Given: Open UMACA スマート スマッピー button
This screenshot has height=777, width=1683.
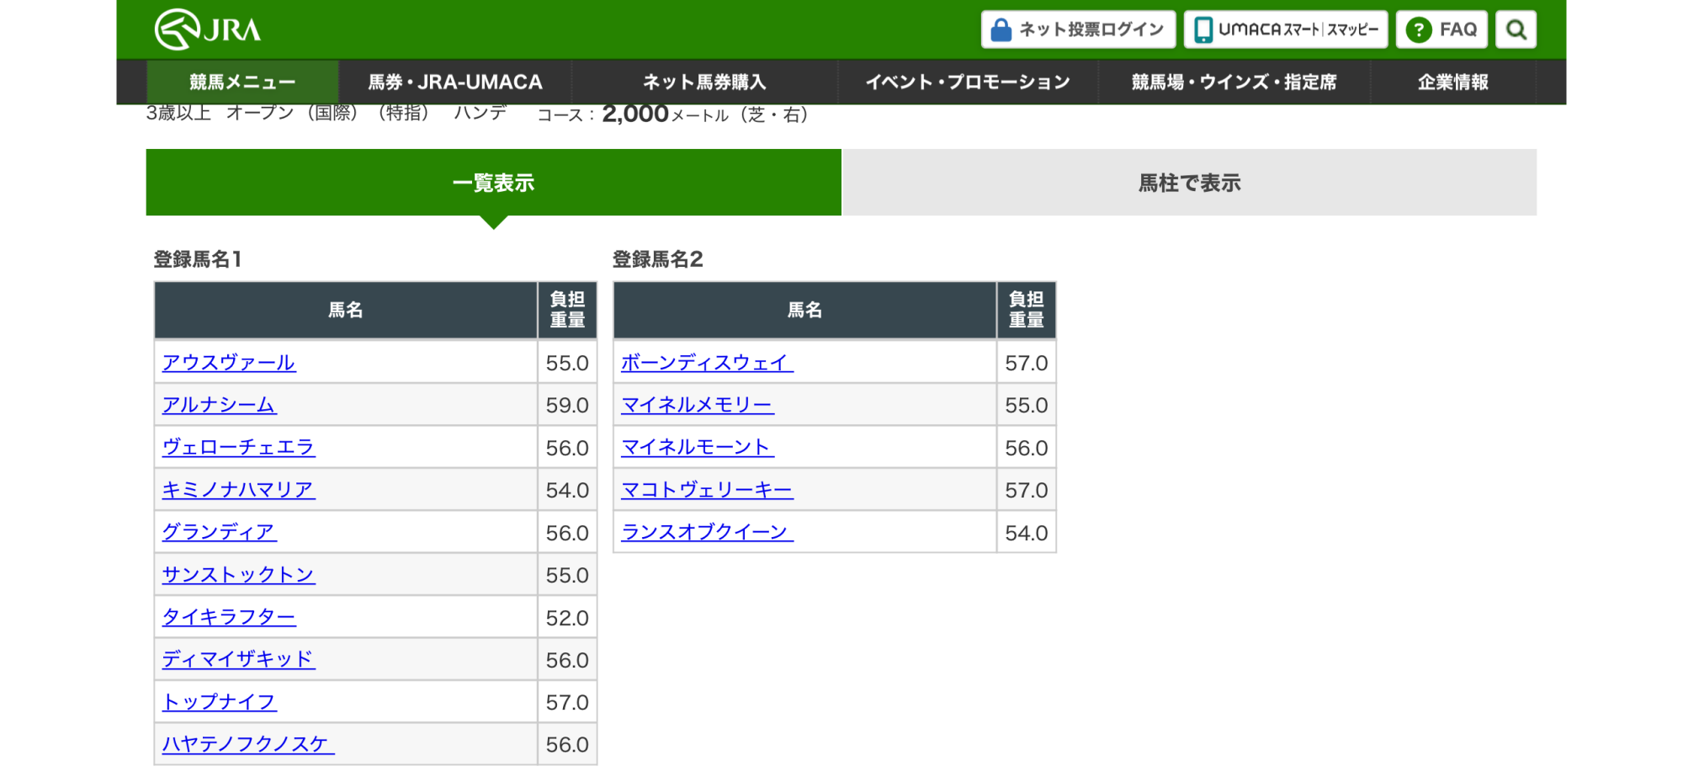Looking at the screenshot, I should click(x=1286, y=29).
